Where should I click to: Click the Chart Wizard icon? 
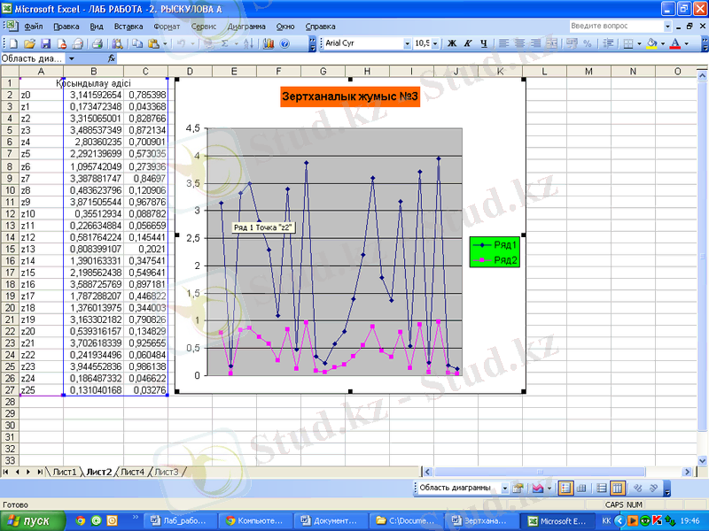pos(268,42)
